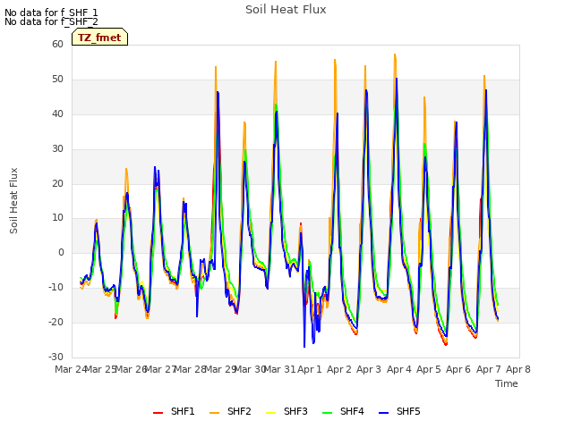Click the Mar 31 x-axis date label
This screenshot has width=573, height=429.
click(x=280, y=369)
